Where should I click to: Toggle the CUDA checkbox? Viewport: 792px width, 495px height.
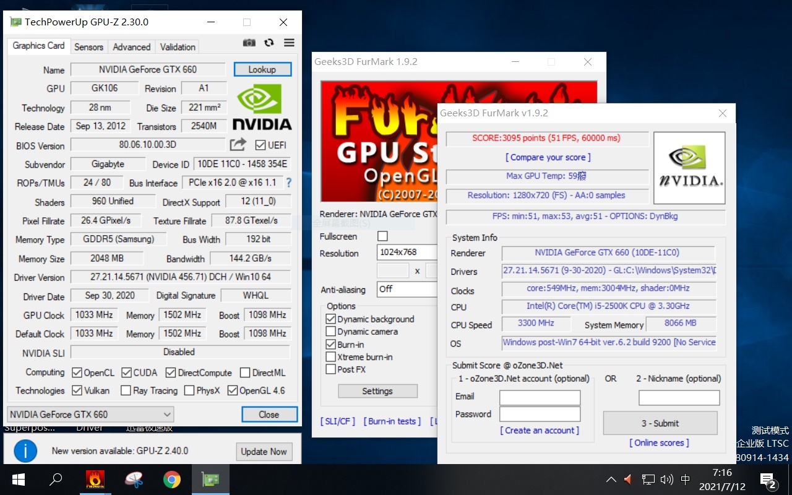(x=126, y=372)
